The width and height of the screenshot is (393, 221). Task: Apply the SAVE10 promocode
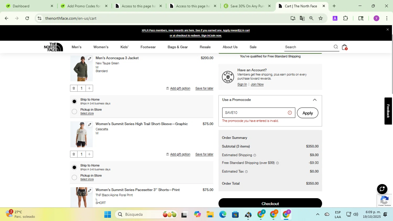308,113
